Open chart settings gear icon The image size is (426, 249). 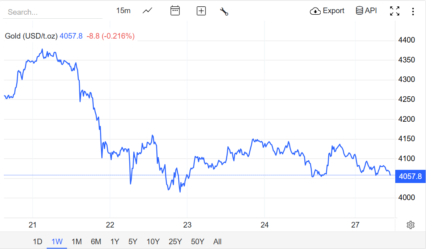click(410, 225)
